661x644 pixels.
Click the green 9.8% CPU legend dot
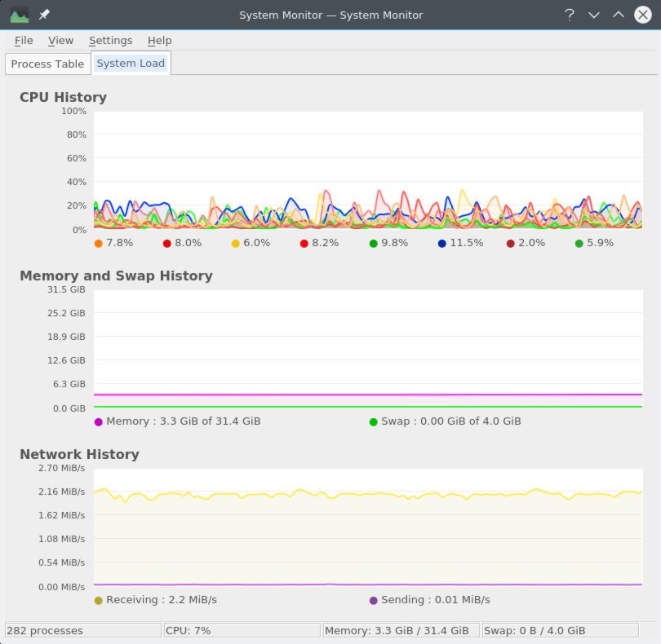coord(373,244)
